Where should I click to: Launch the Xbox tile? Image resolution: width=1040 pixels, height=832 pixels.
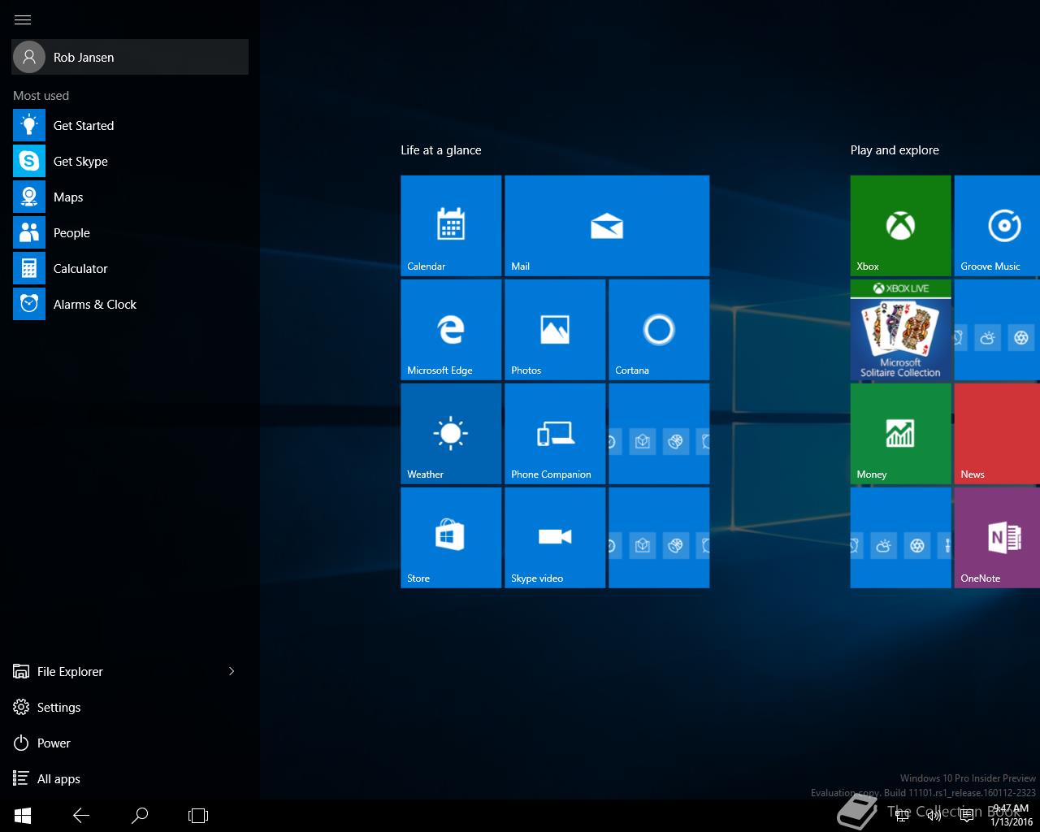(x=900, y=226)
